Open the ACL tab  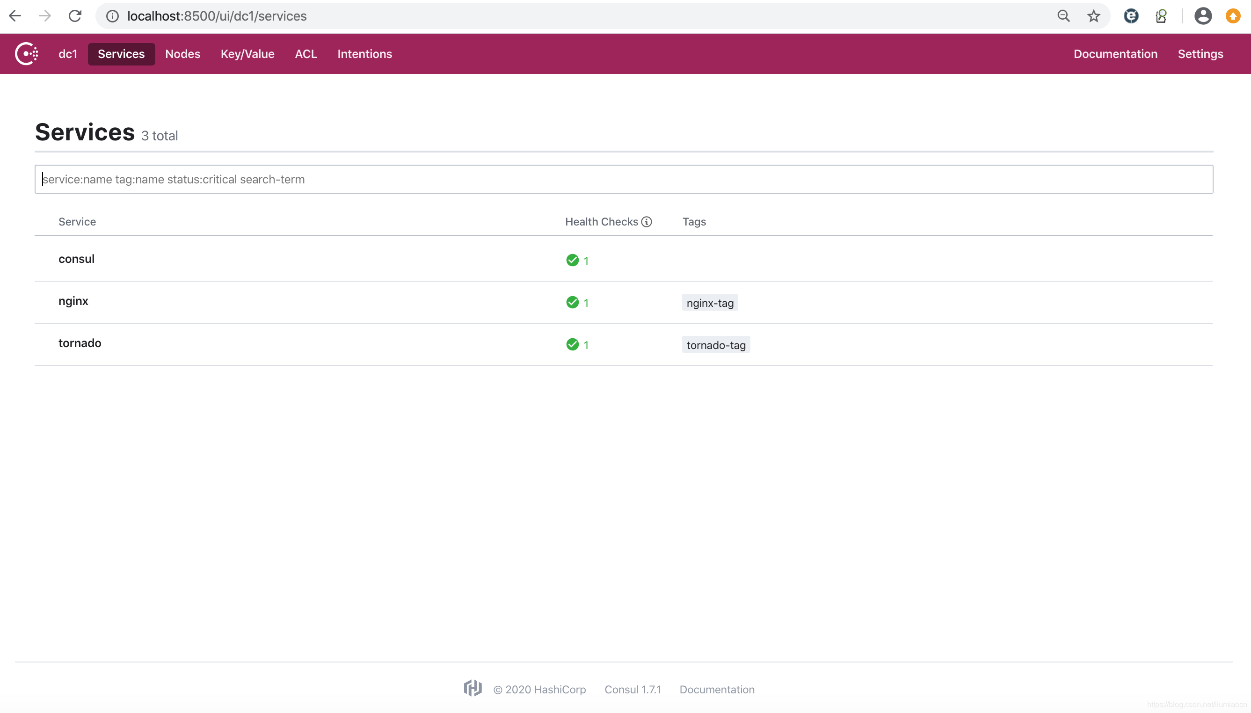[305, 54]
